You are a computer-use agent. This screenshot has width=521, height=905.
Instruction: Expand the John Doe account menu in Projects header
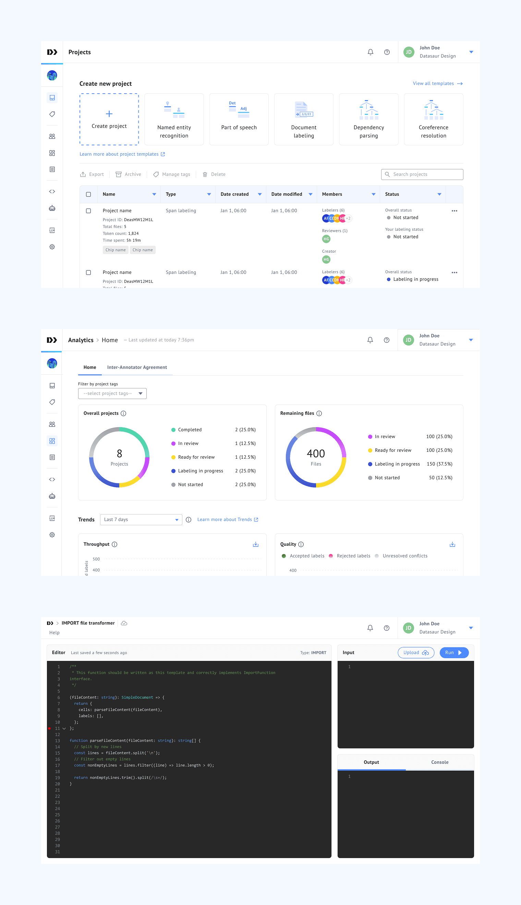[x=471, y=52]
